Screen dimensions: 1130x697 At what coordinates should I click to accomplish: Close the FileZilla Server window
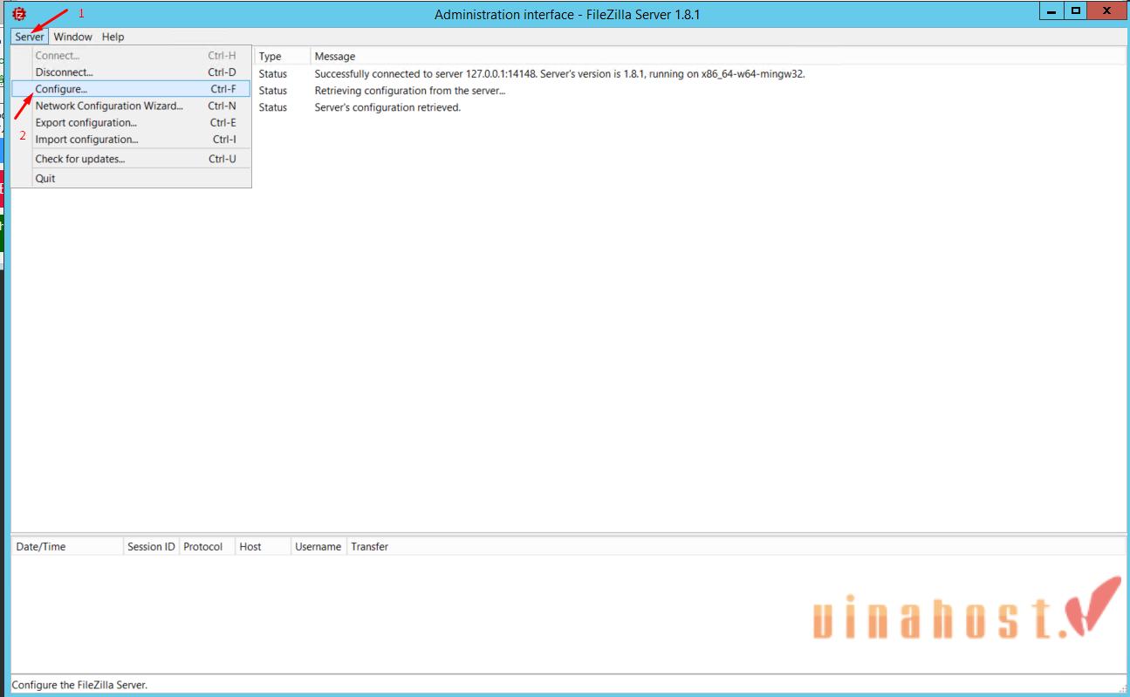click(x=1107, y=10)
